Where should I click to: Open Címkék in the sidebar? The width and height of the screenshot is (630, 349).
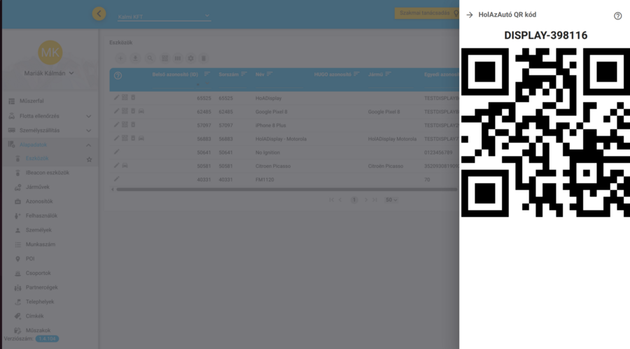pyautogui.click(x=34, y=316)
